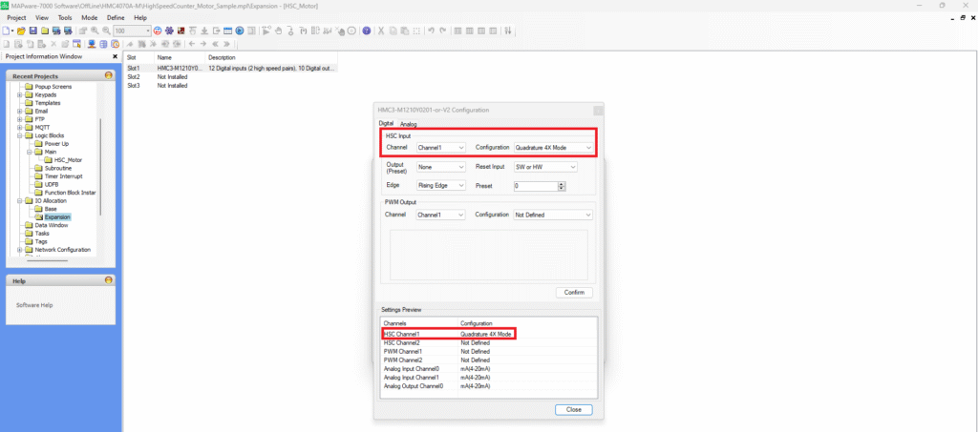
Task: Click the project tree vertical scrollbar
Action: [x=99, y=165]
